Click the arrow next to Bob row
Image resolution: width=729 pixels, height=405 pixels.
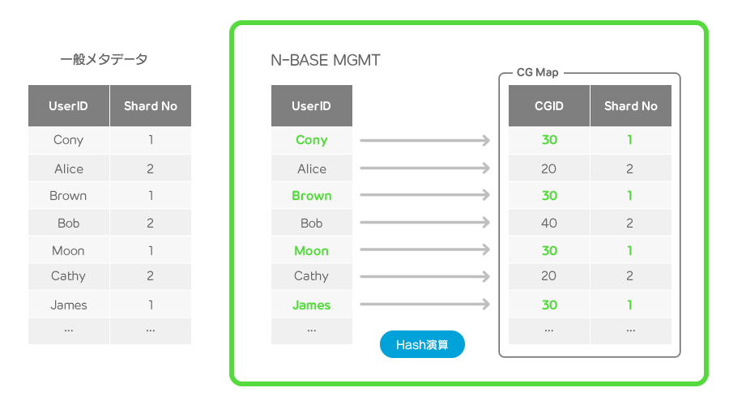(425, 222)
